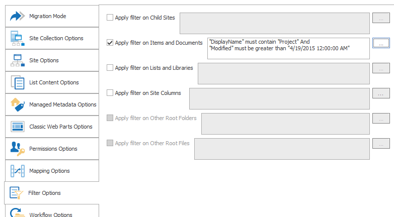Image resolution: width=394 pixels, height=217 pixels.
Task: Click the Permissions Options users icon
Action: [x=18, y=149]
